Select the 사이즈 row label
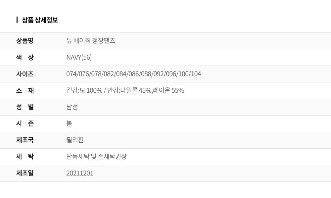 pyautogui.click(x=25, y=74)
